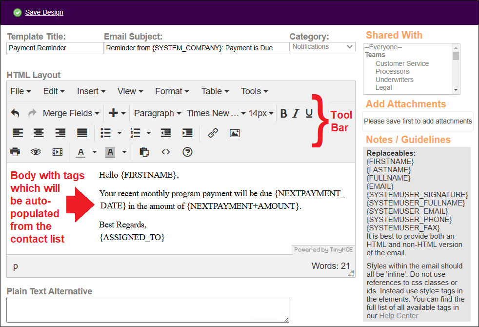Click the paste clipboard icon

pyautogui.click(x=144, y=152)
